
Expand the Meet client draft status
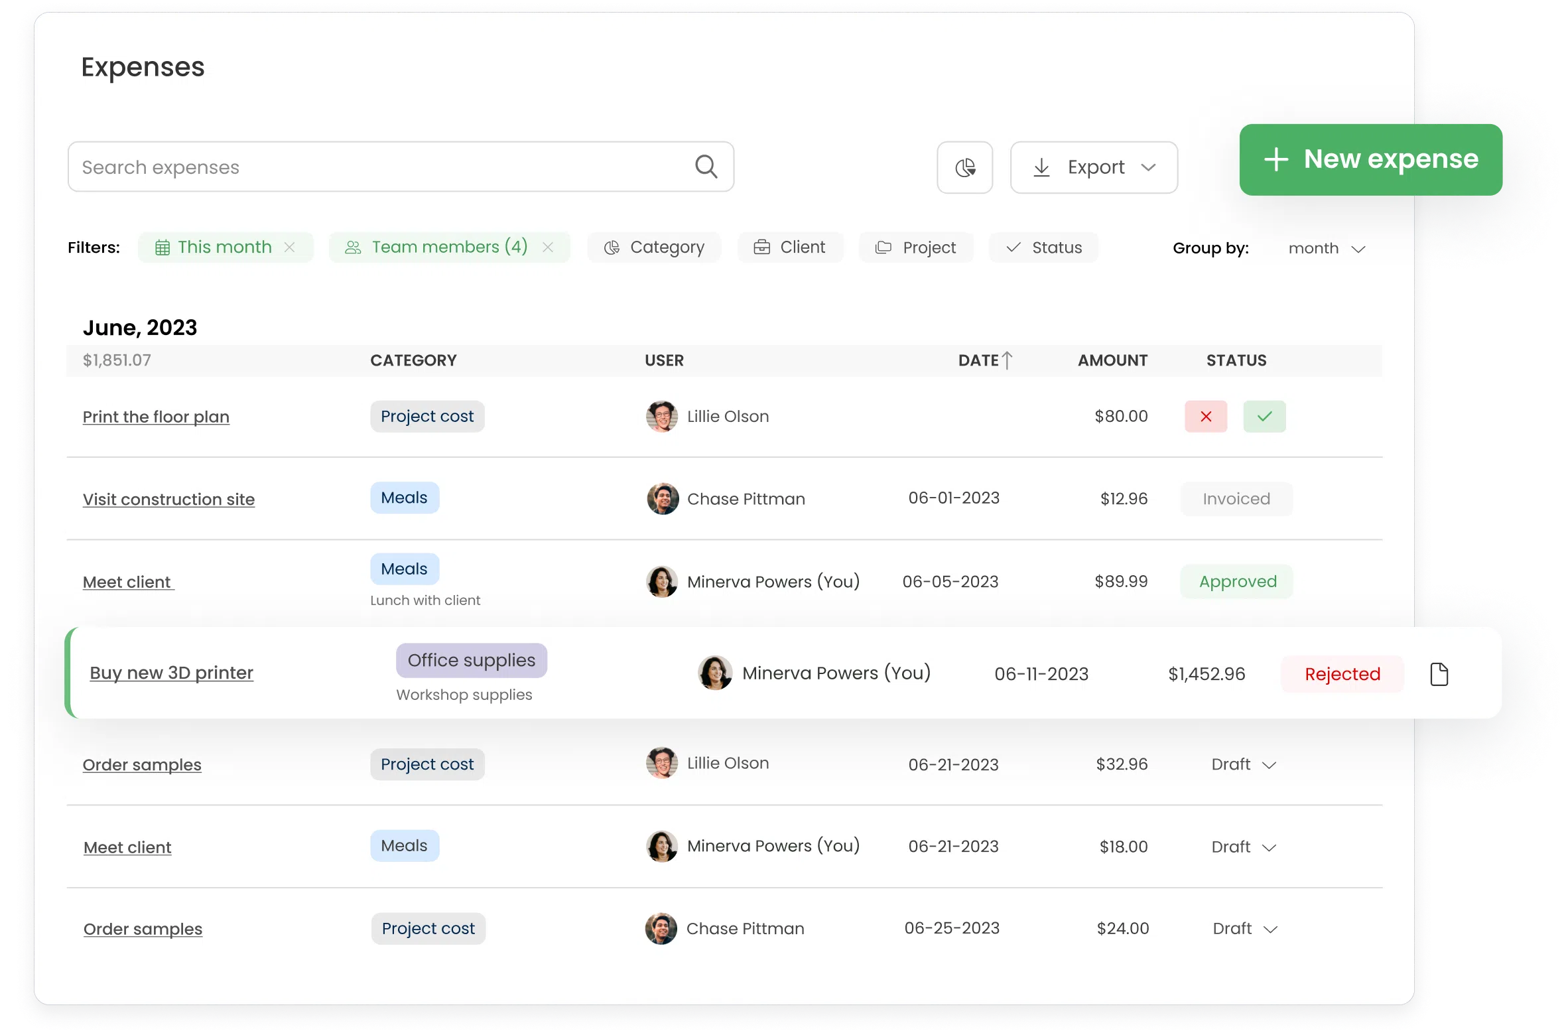[1270, 846]
